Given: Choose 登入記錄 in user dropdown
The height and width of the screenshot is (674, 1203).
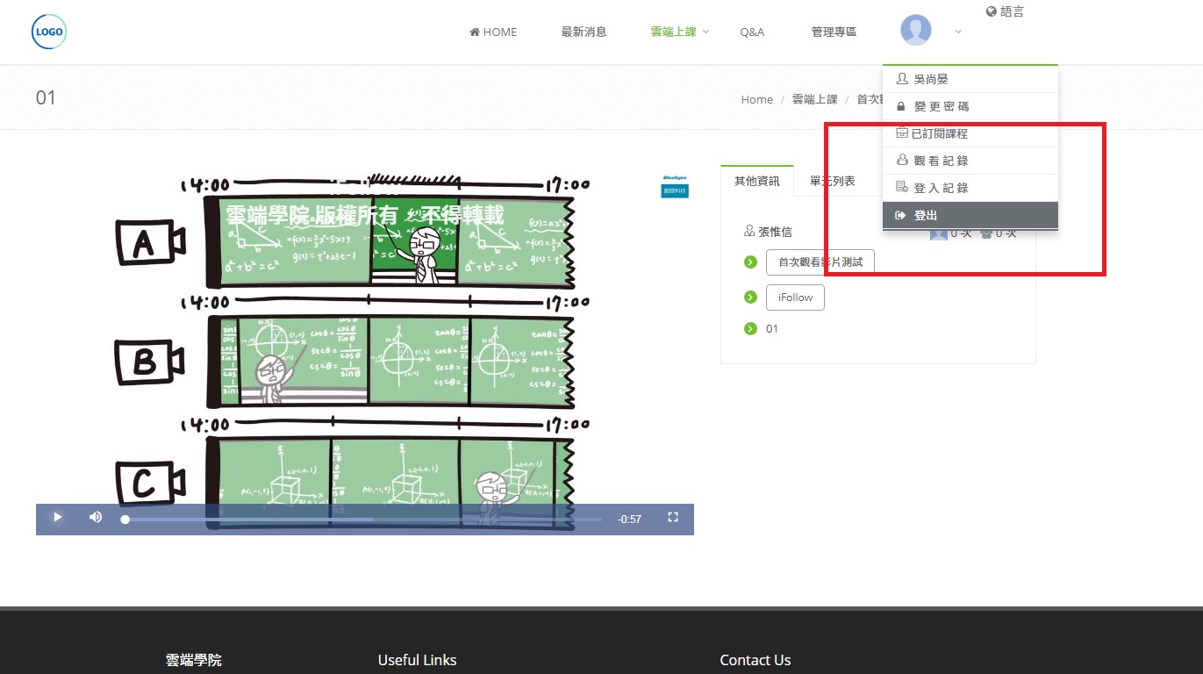Looking at the screenshot, I should 941,188.
